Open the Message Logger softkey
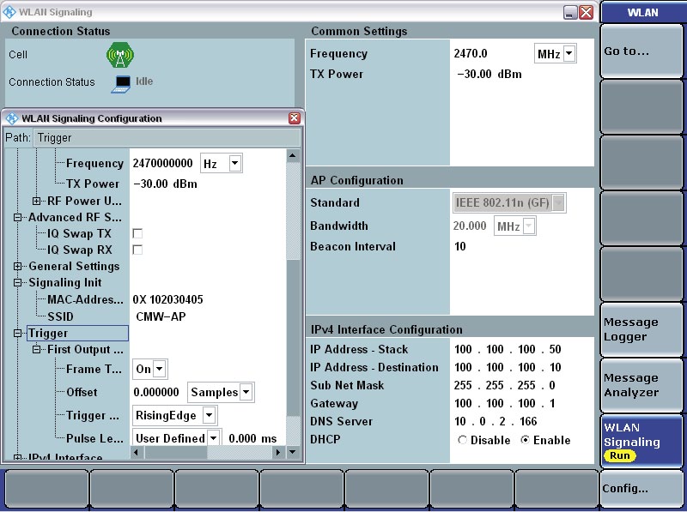Viewport: 687px width, 512px height. [641, 329]
